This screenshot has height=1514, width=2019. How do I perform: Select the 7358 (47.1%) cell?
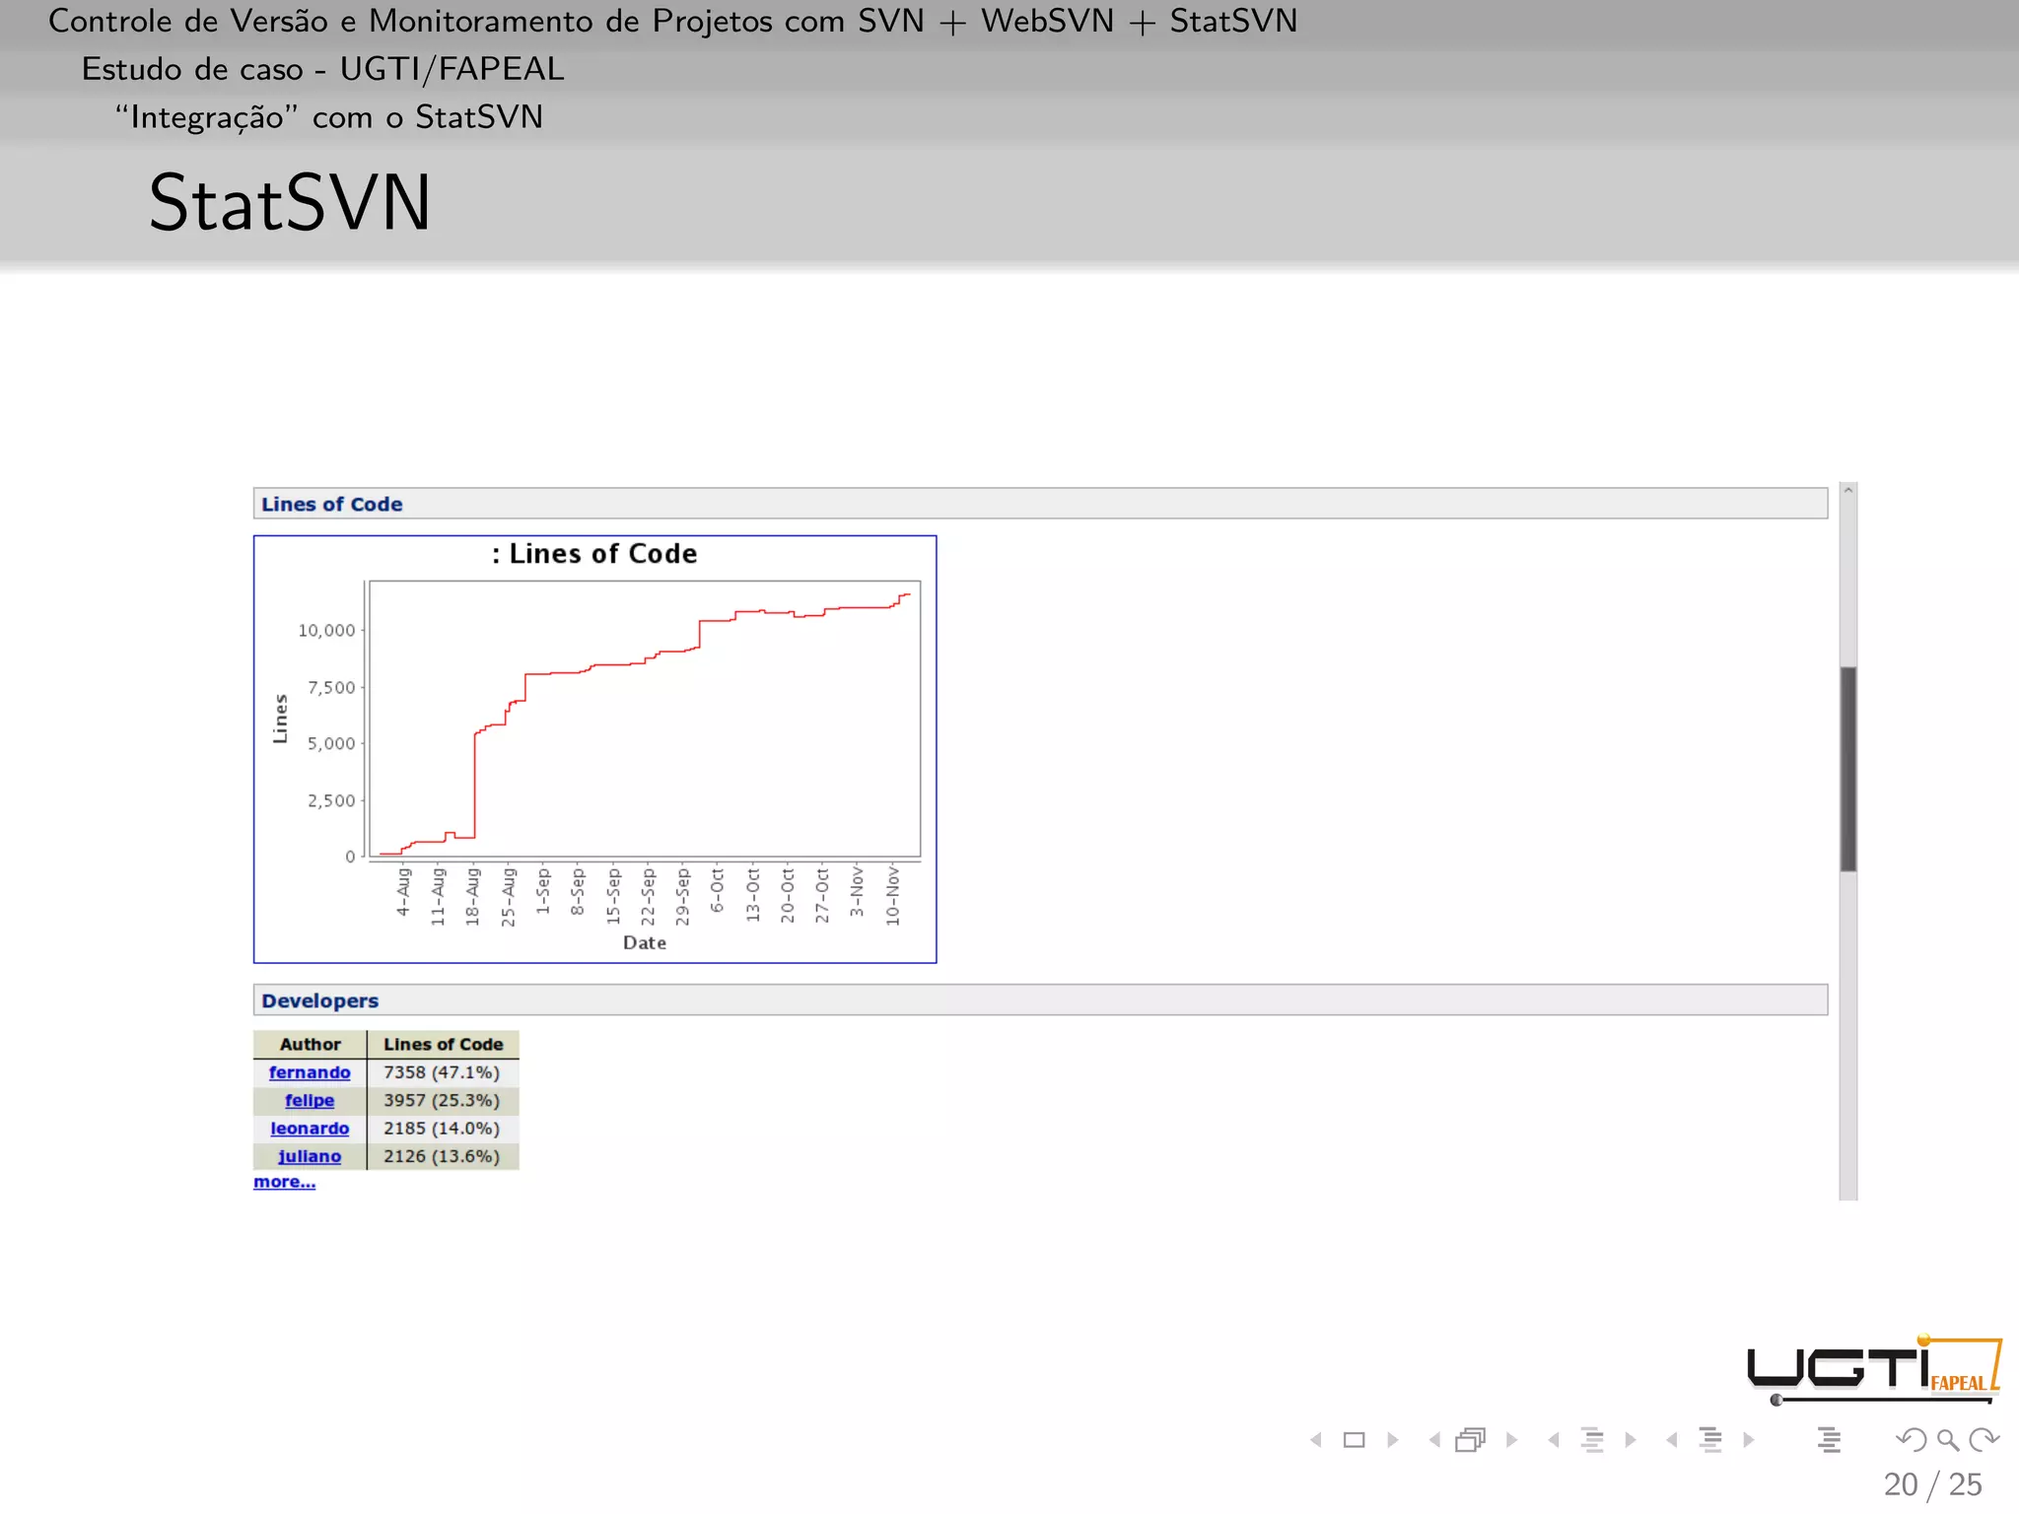444,1072
